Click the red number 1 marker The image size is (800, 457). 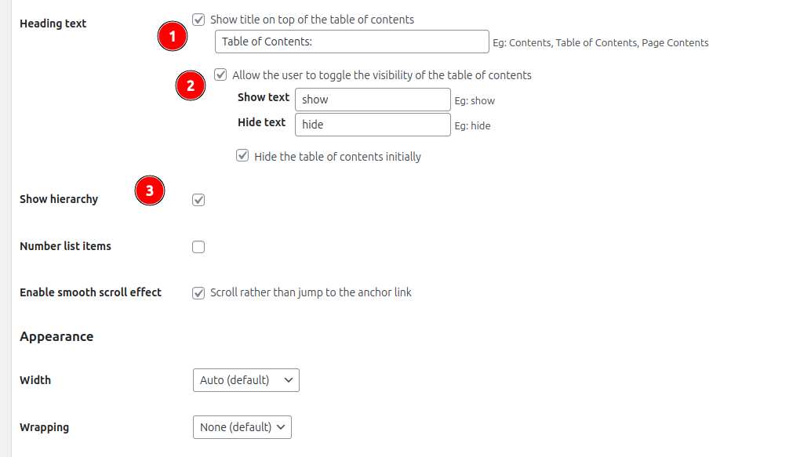[173, 37]
